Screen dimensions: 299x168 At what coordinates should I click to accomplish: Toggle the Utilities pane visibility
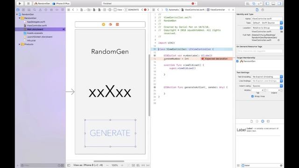pos(279,4)
